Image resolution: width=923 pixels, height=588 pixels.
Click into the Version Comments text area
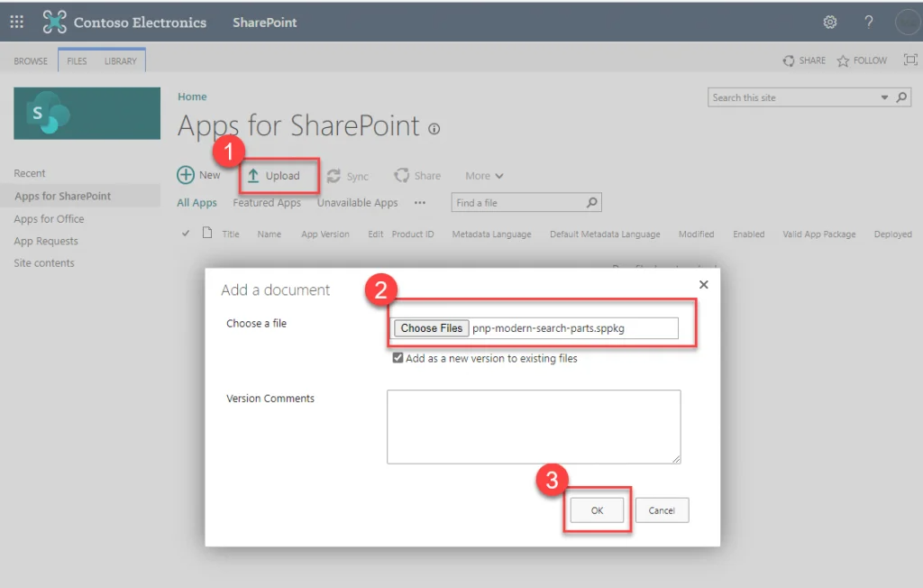[x=534, y=427]
